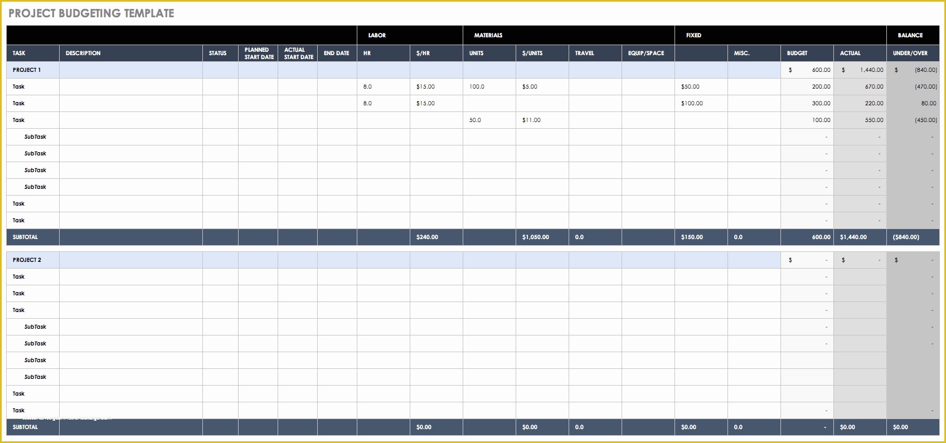The width and height of the screenshot is (946, 443).
Task: Select the ACTUAL column header
Action: 860,53
